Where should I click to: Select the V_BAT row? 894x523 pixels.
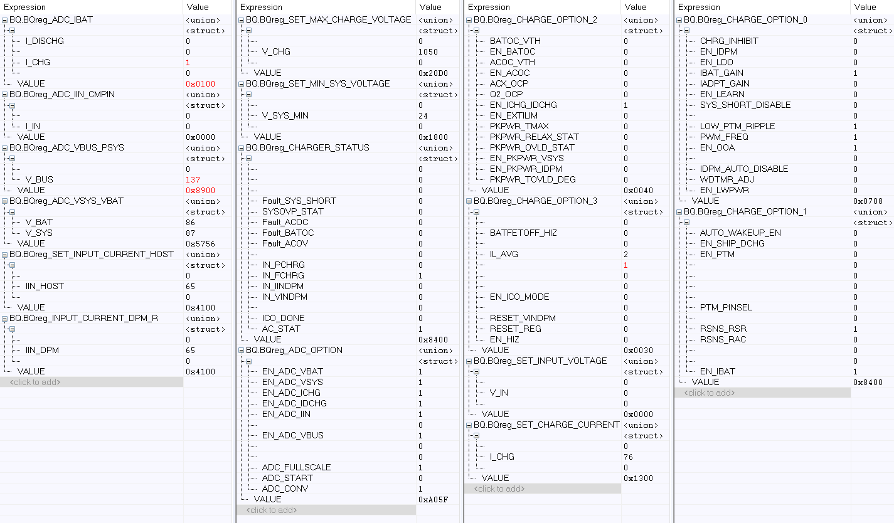pyautogui.click(x=117, y=223)
